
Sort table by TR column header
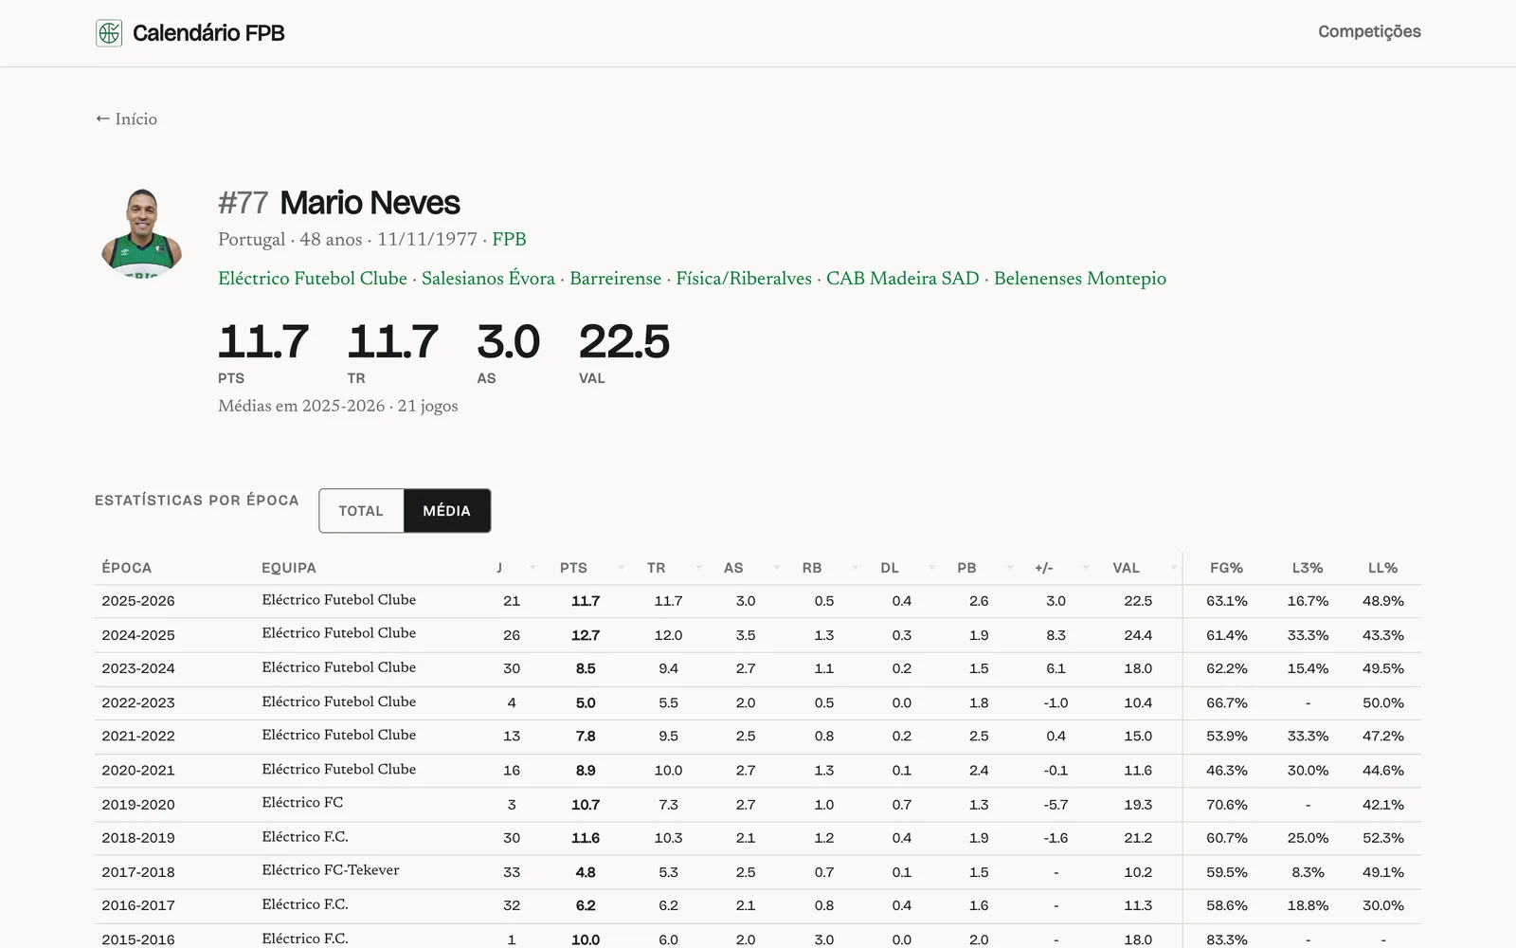point(668,568)
